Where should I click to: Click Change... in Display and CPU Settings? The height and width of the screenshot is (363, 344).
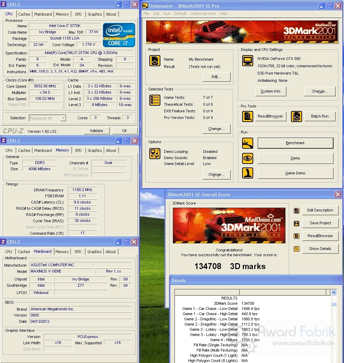click(x=320, y=92)
